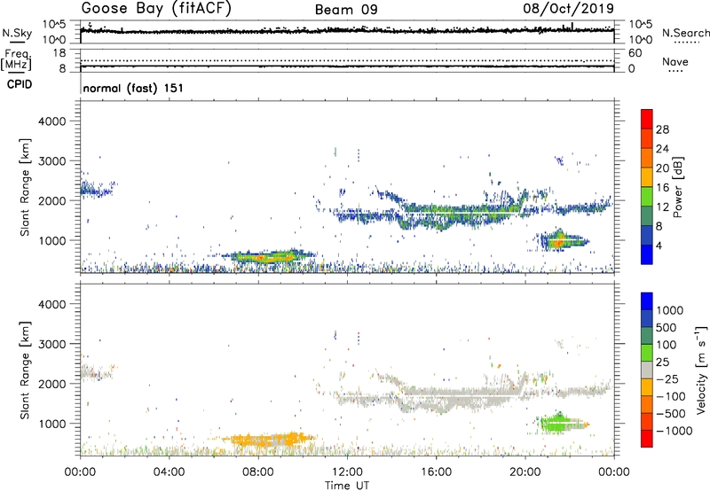This screenshot has height=491, width=710.
Task: Click the 10^5 left noise axis label
Action: (54, 24)
